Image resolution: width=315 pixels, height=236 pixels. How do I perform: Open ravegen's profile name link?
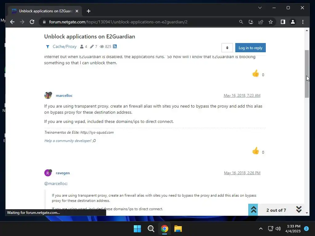63,173
